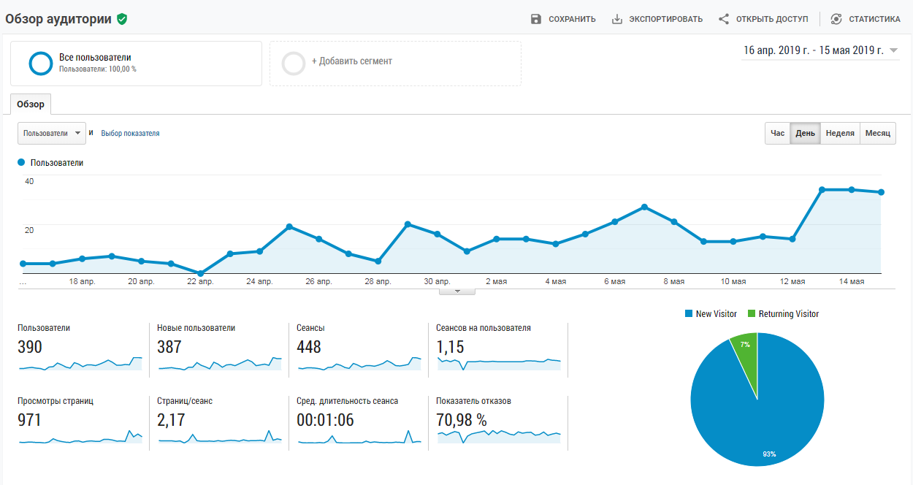Click the green Returning Visitor legend swatch
The image size is (913, 485).
click(752, 313)
